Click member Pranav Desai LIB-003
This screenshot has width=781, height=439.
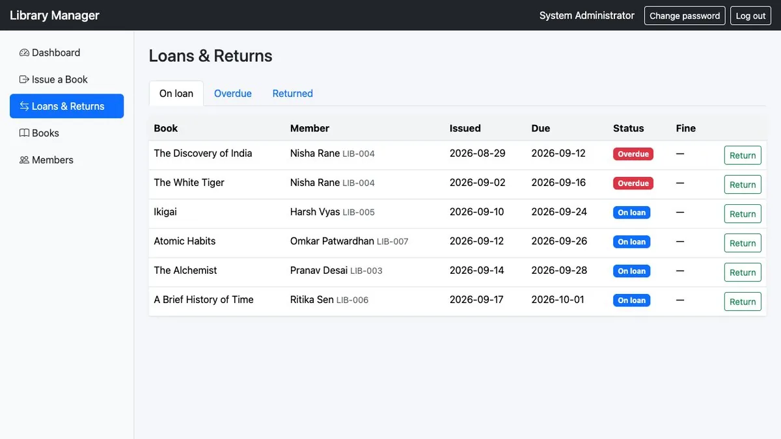click(336, 271)
